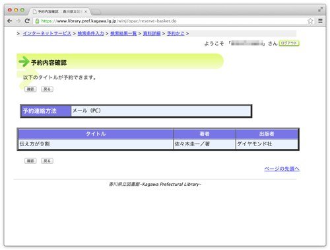
Task: Reload the page with refresh icon
Action: [27, 21]
